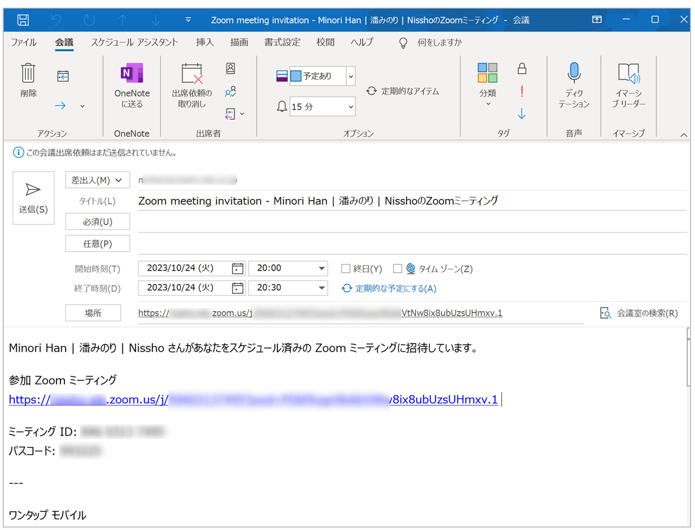Click the optional attendees input field
695x530 pixels.
412,243
